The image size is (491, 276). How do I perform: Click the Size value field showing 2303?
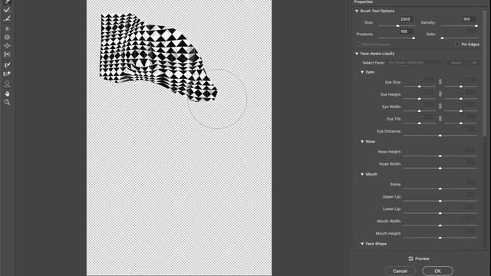point(406,19)
